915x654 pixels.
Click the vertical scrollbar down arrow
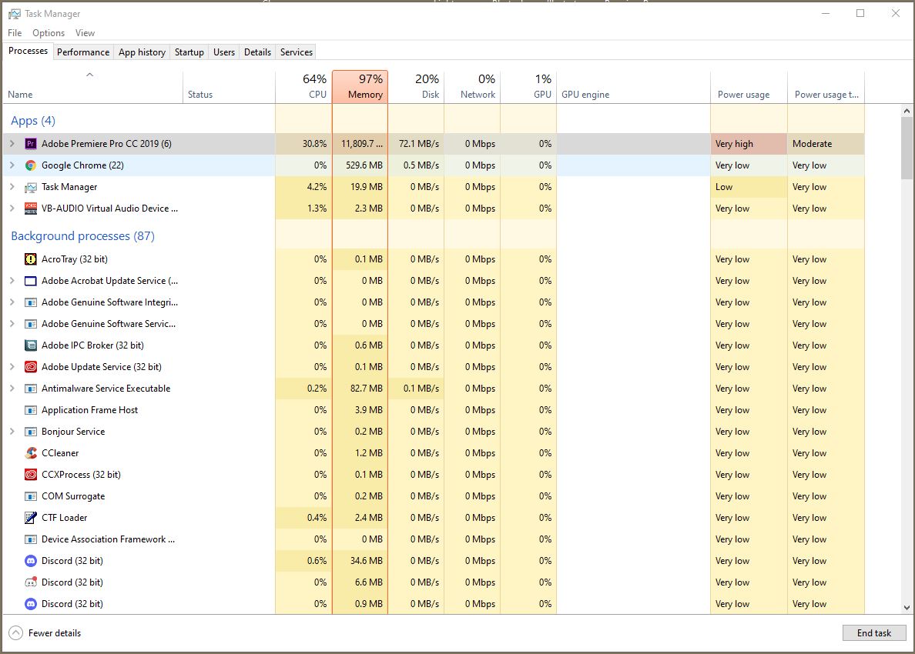pyautogui.click(x=906, y=608)
